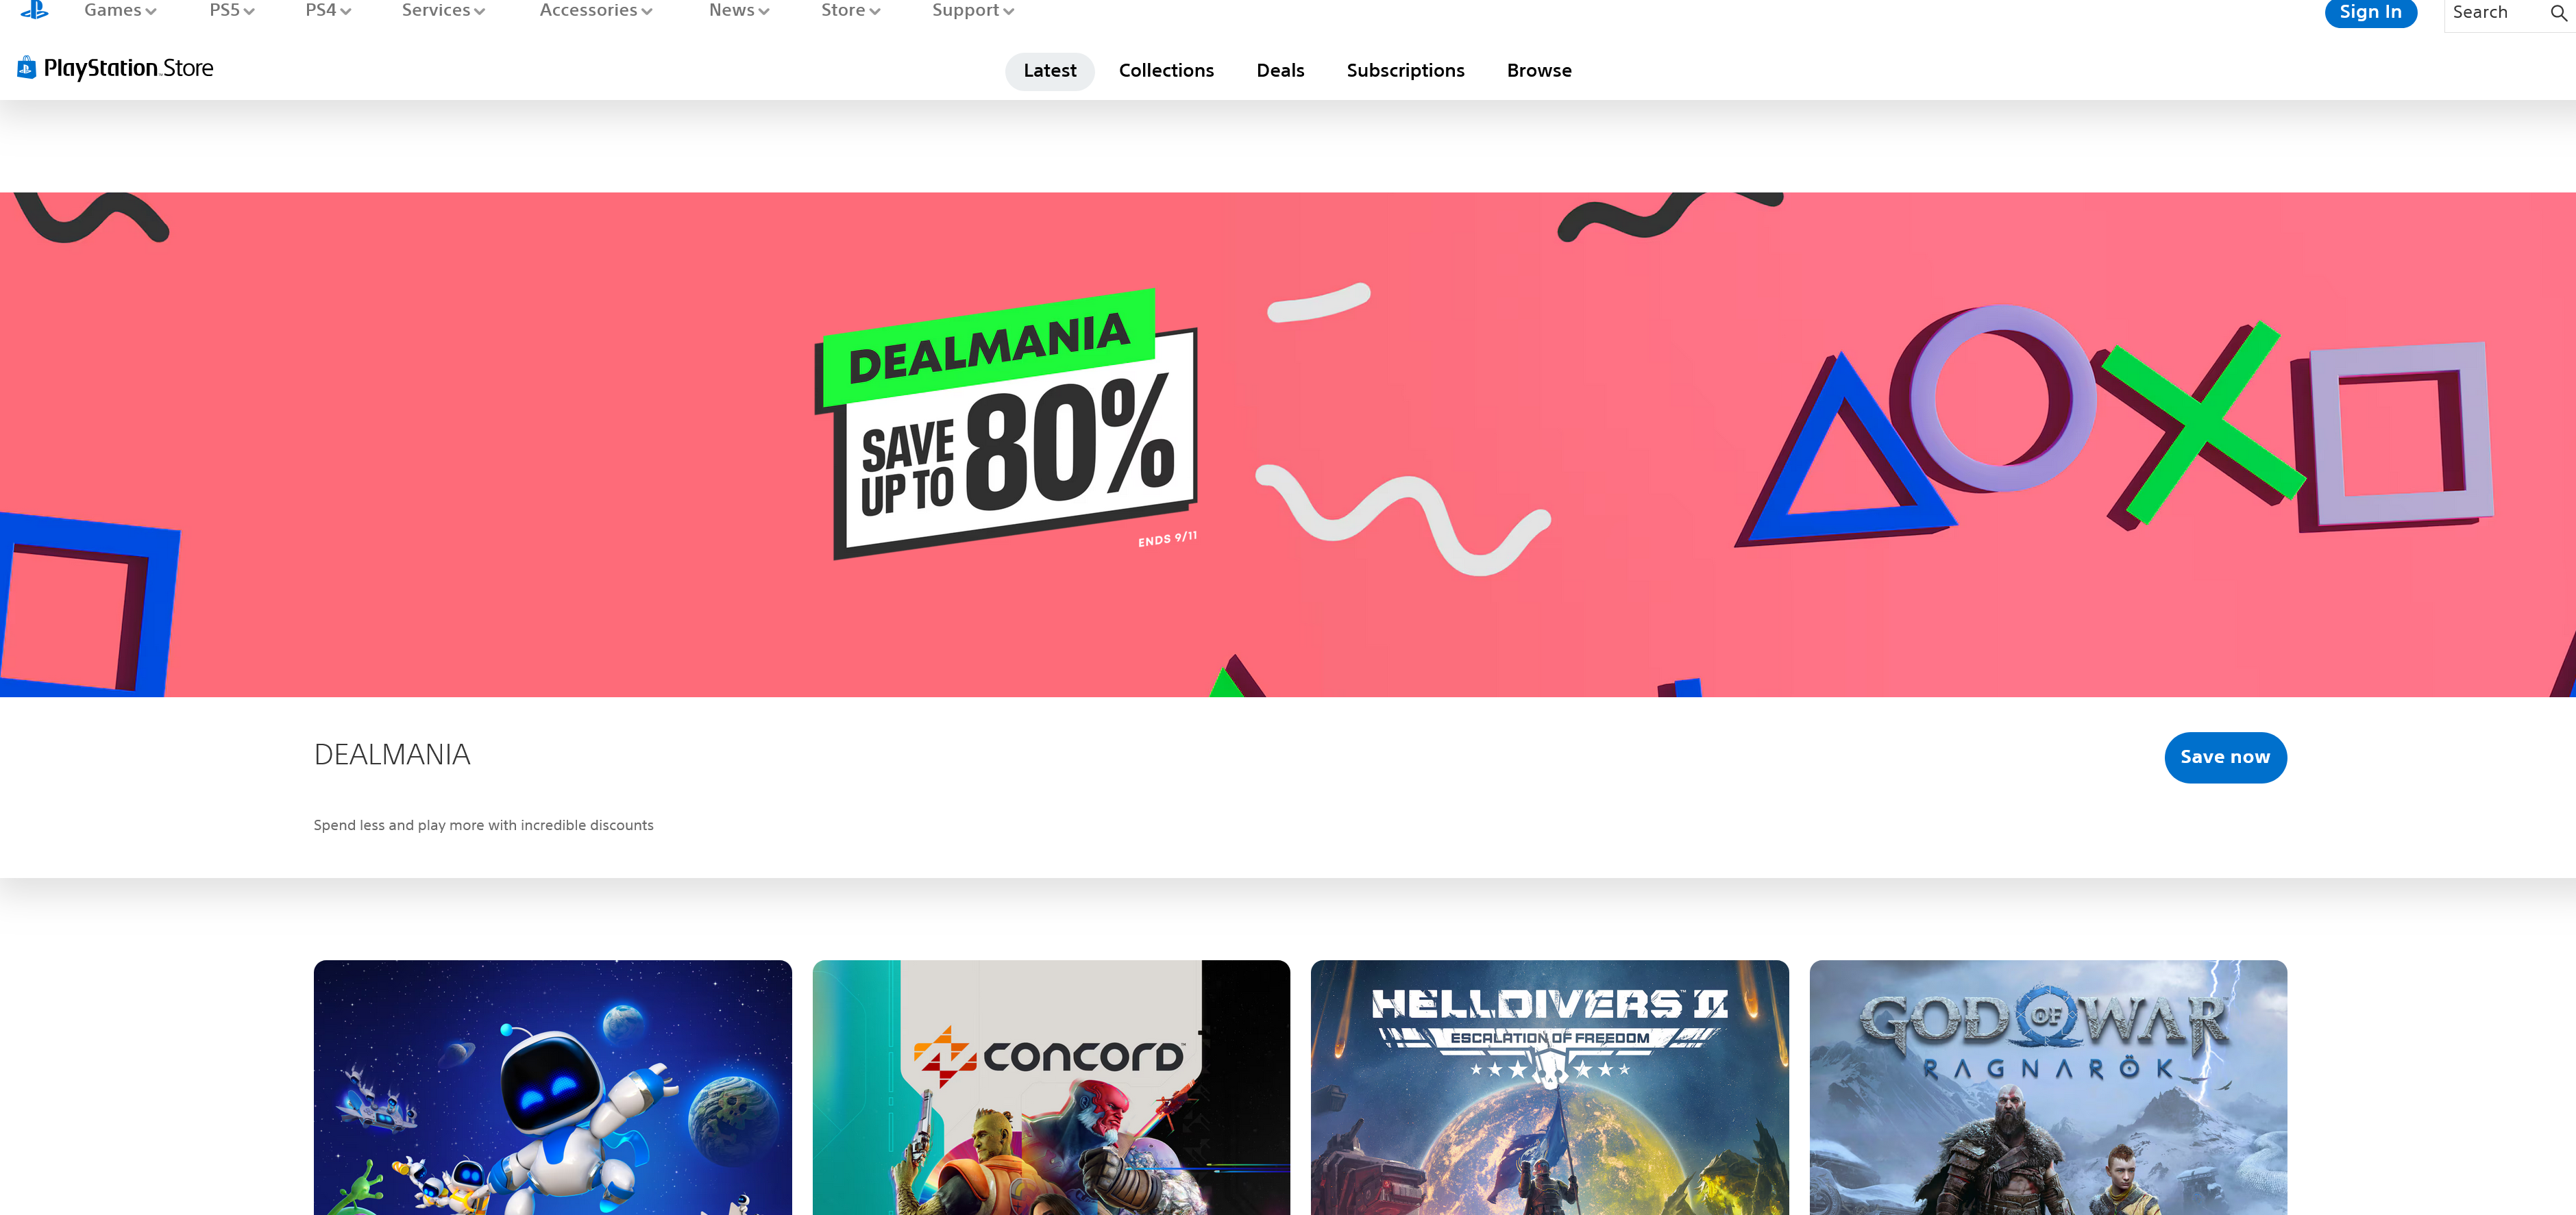This screenshot has width=2576, height=1215.
Task: Expand the Support menu
Action: pos(973,10)
